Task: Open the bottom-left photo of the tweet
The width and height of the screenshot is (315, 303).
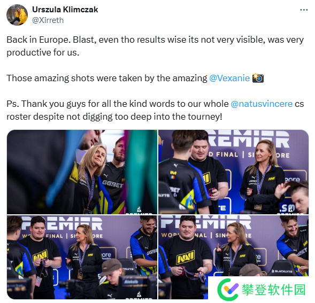Action: [82, 257]
